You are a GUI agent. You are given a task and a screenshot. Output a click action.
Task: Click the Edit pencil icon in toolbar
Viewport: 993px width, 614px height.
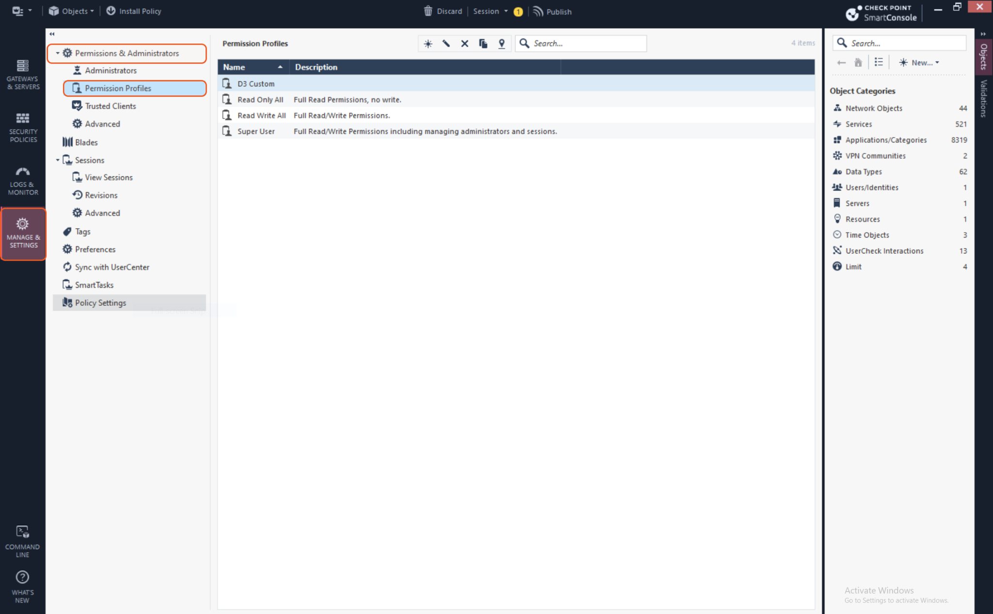pos(446,44)
